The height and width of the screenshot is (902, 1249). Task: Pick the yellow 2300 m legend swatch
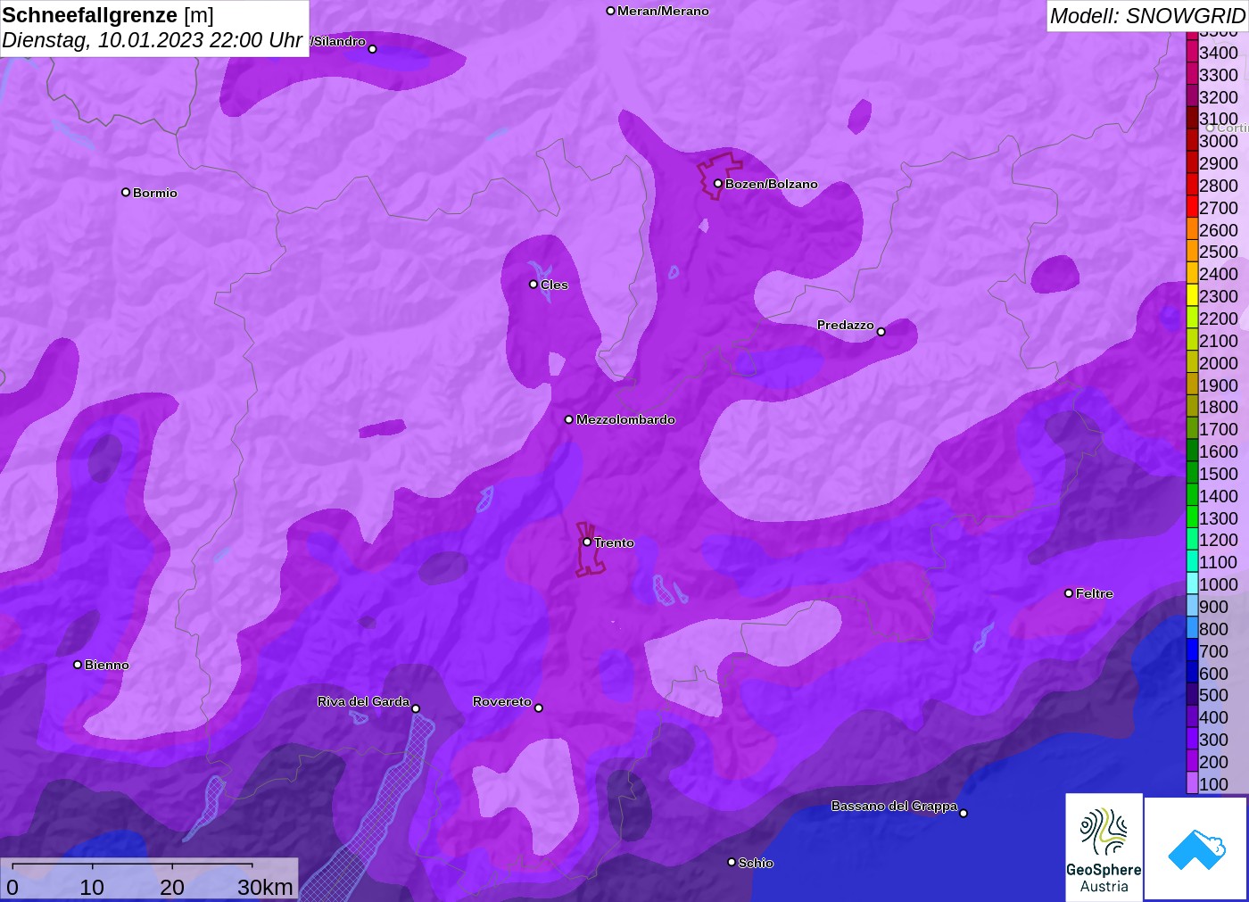[x=1192, y=295]
